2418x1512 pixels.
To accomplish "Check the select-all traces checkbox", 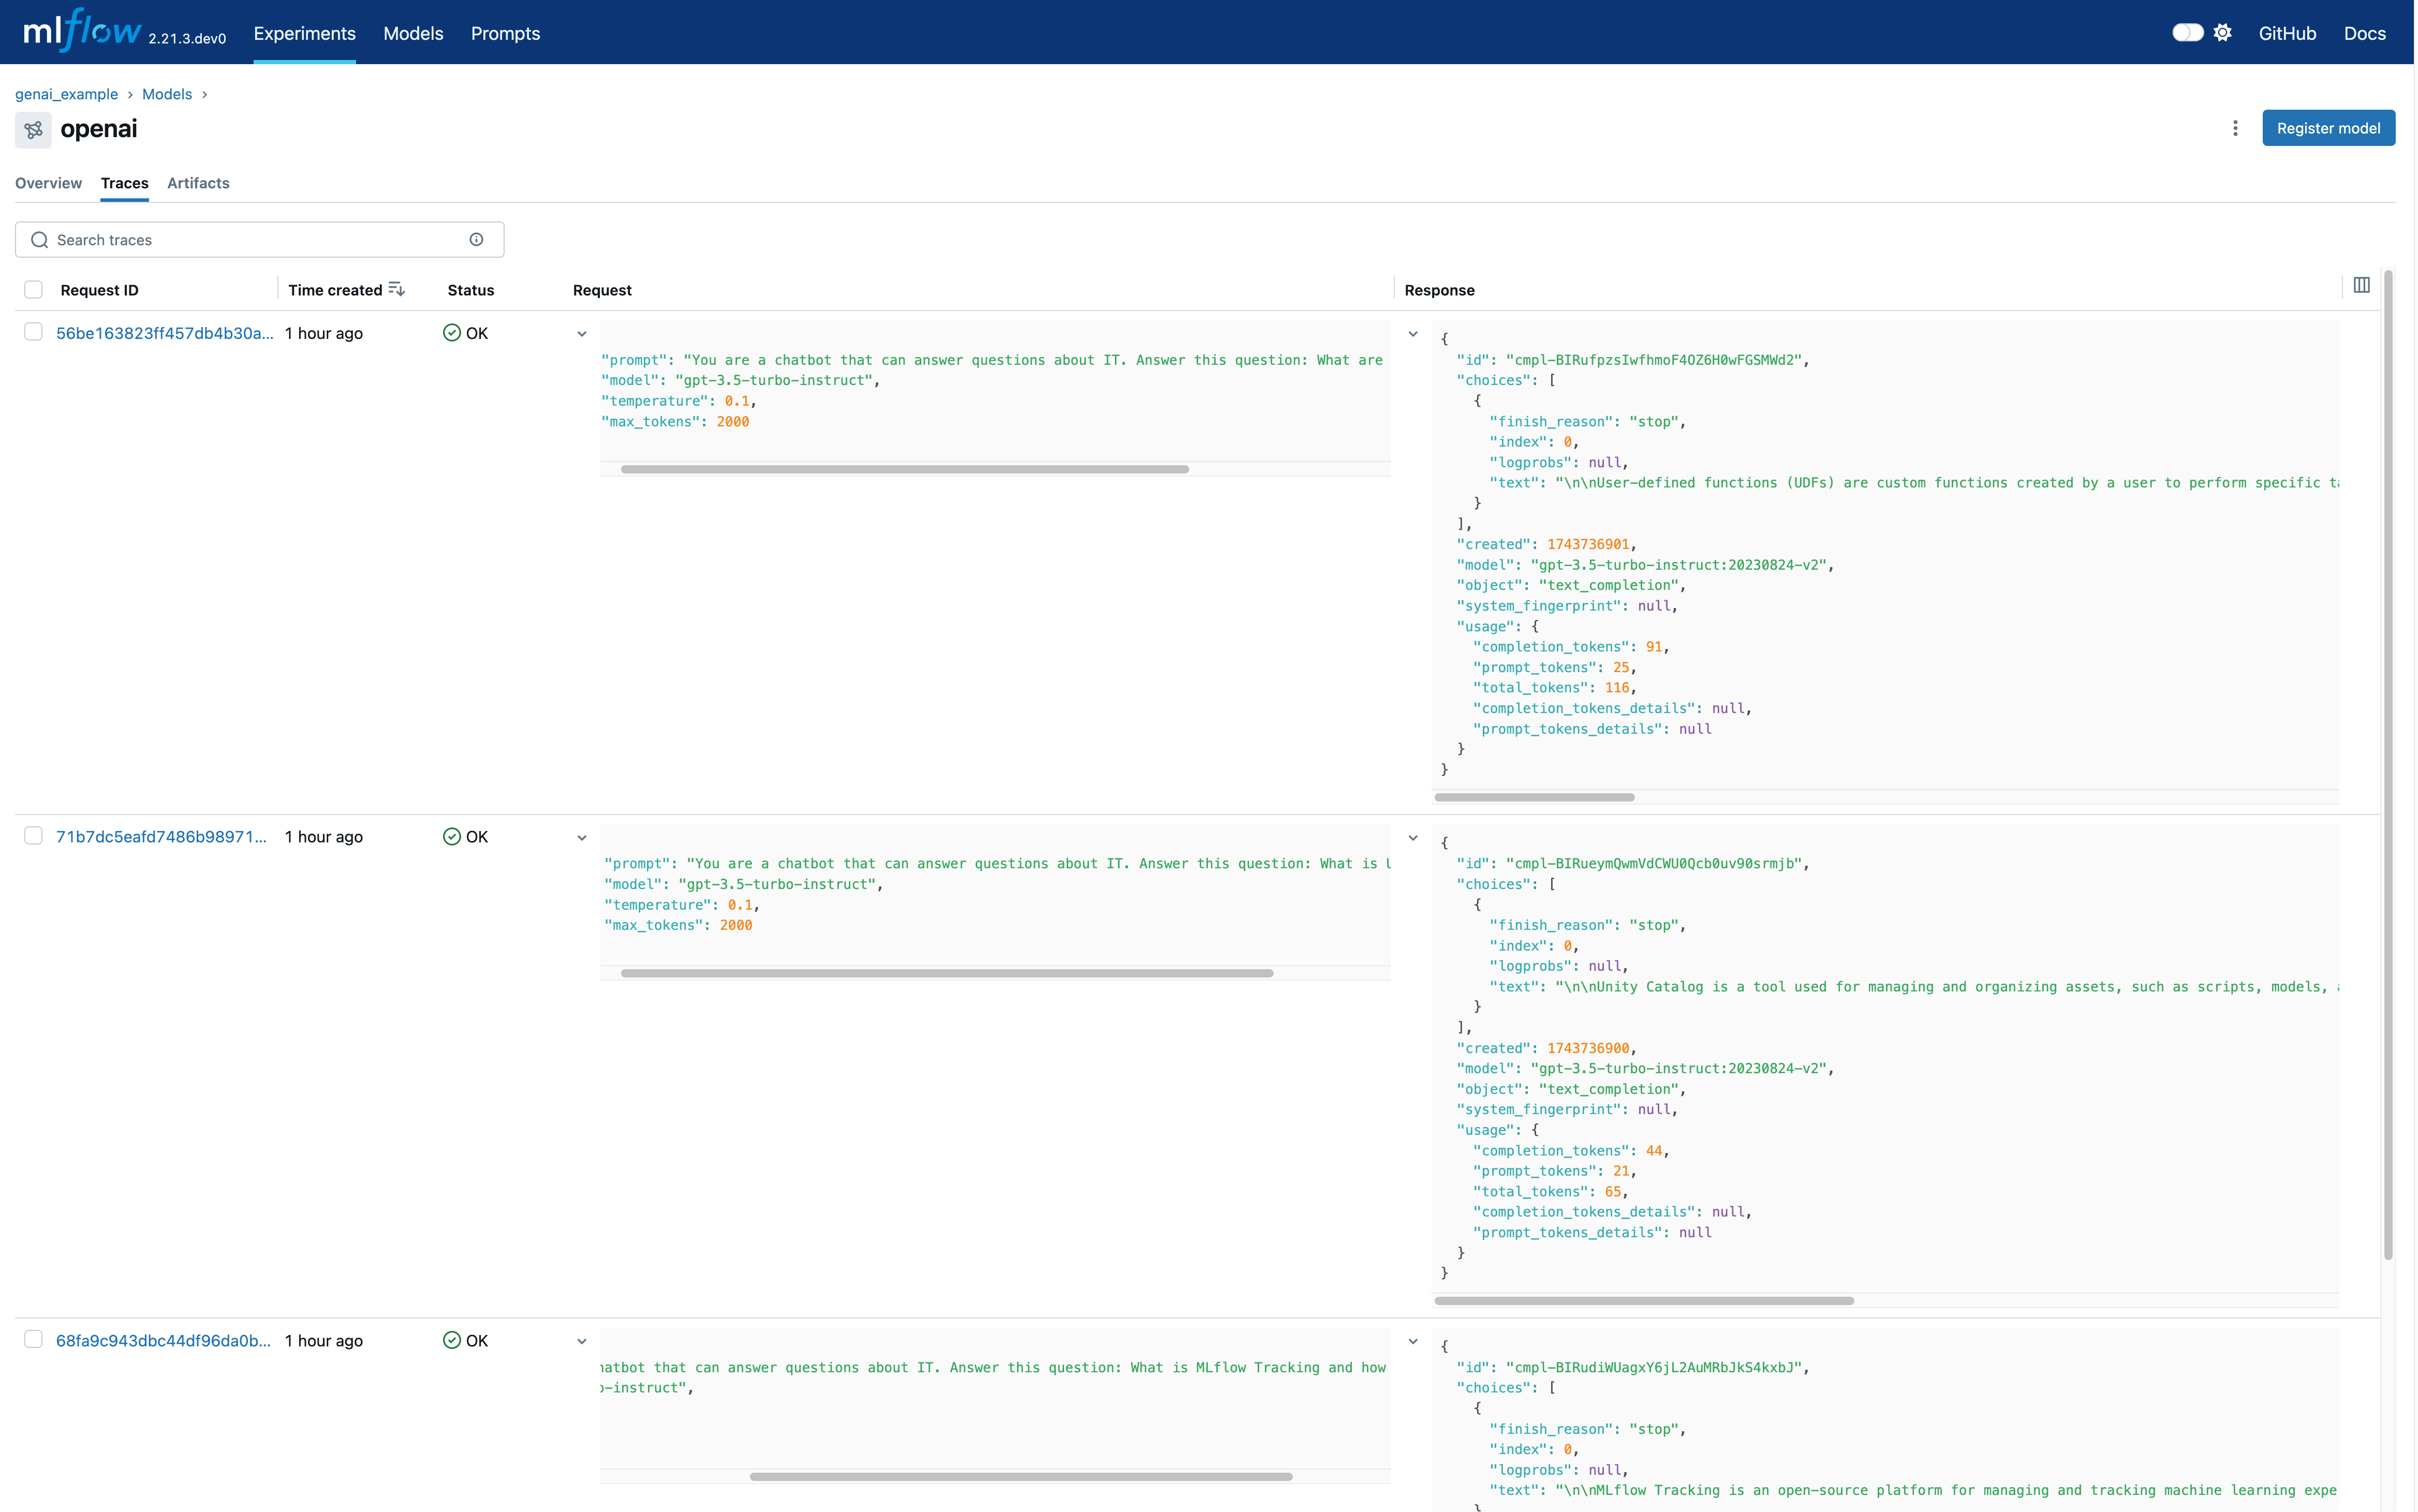I will tap(33, 290).
